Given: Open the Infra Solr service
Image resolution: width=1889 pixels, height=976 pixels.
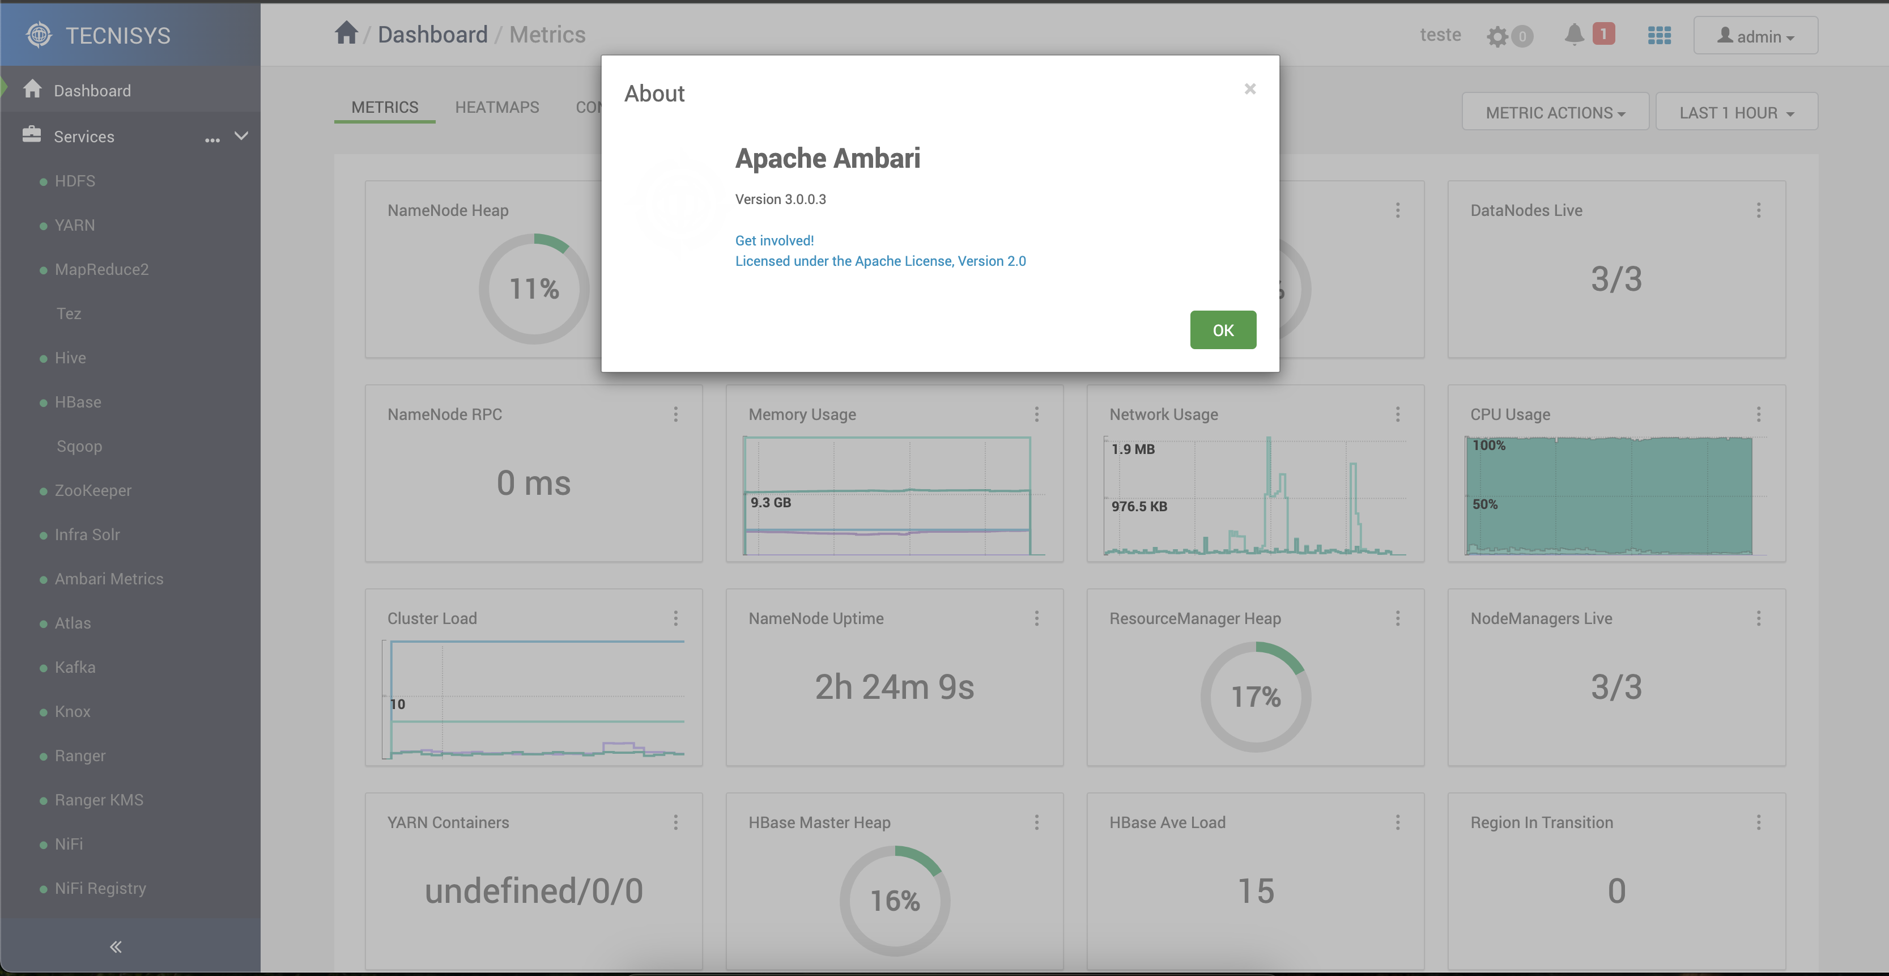Looking at the screenshot, I should [x=87, y=534].
